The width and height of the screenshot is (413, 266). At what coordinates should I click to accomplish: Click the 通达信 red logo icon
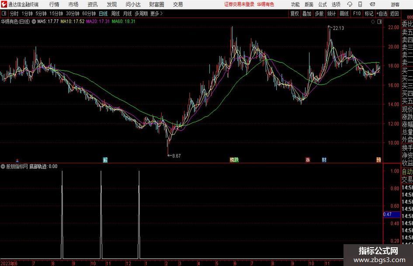(x=3, y=4)
